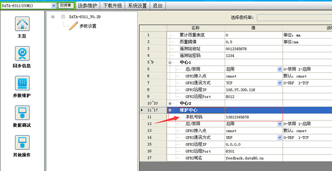Select row header number 17
This screenshot has height=171, width=332.
153,158
